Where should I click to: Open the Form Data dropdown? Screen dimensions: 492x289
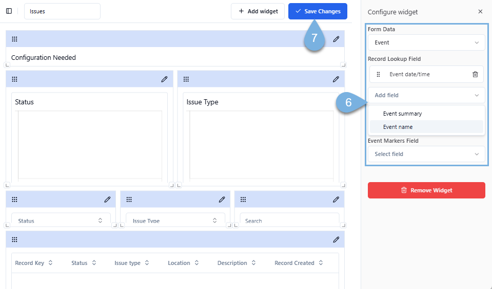[x=426, y=42]
